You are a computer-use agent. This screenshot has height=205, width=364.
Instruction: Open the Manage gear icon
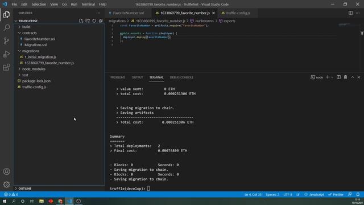pos(6,184)
